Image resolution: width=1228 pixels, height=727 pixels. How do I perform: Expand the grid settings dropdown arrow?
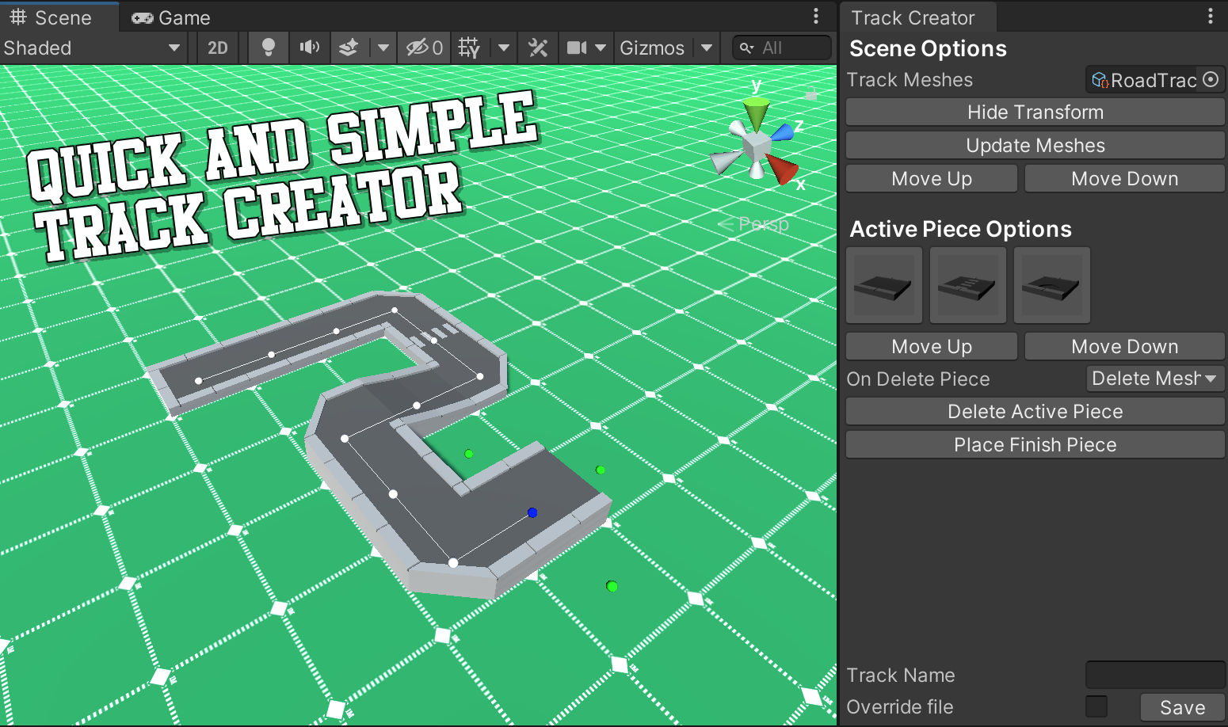coord(504,48)
